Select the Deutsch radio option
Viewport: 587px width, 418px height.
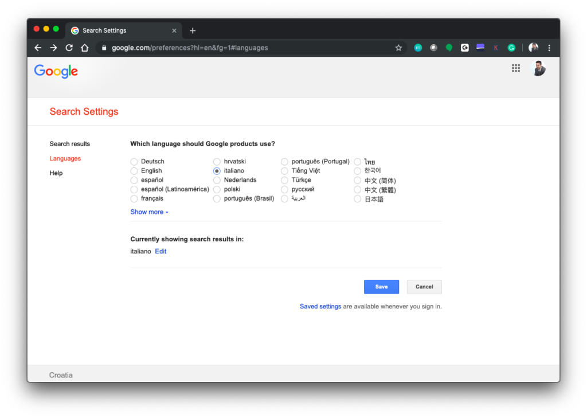pos(134,162)
